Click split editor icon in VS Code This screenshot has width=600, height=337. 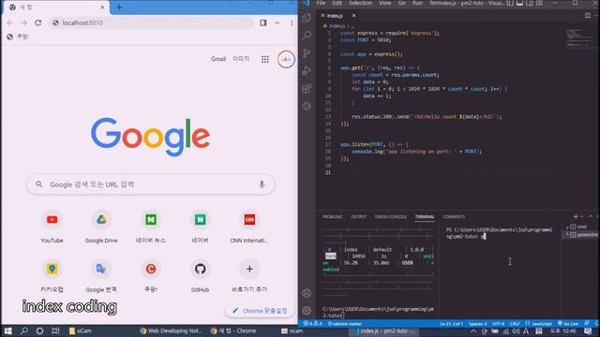pyautogui.click(x=588, y=15)
